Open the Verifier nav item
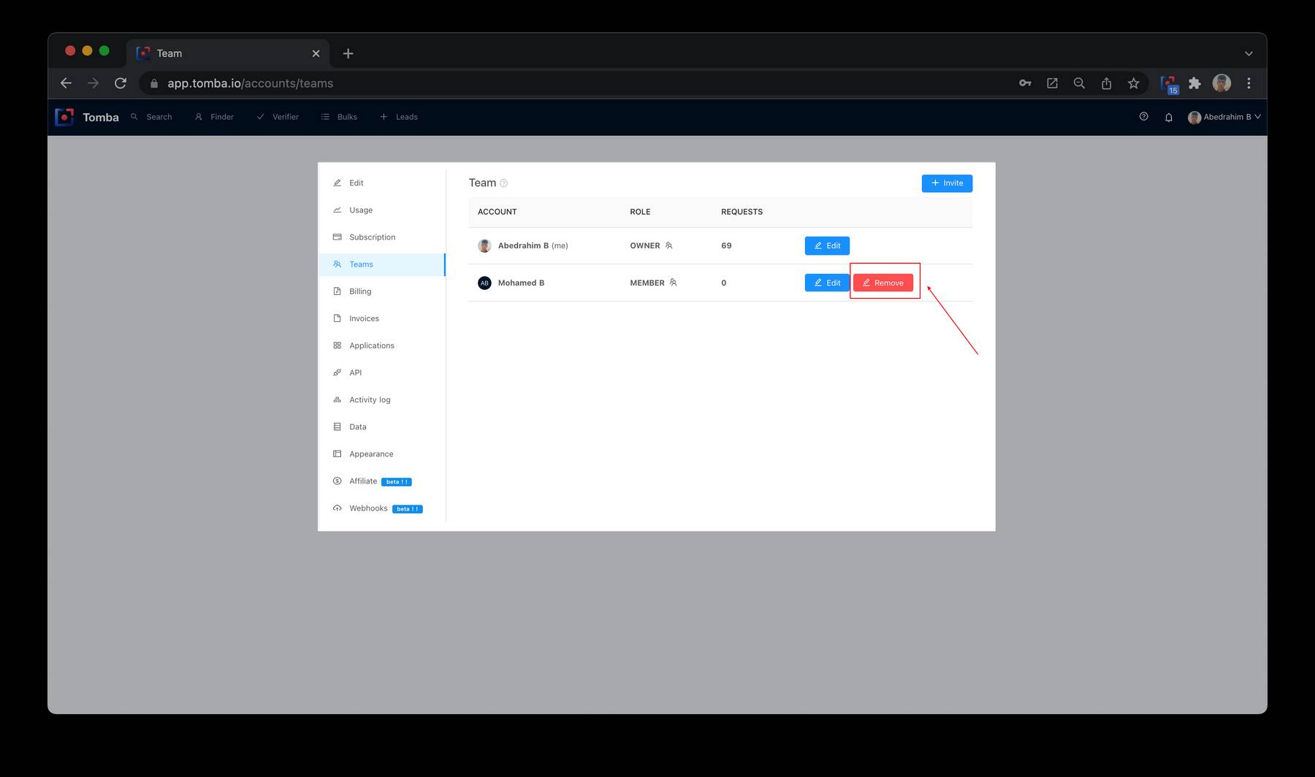The image size is (1315, 777). pos(278,117)
